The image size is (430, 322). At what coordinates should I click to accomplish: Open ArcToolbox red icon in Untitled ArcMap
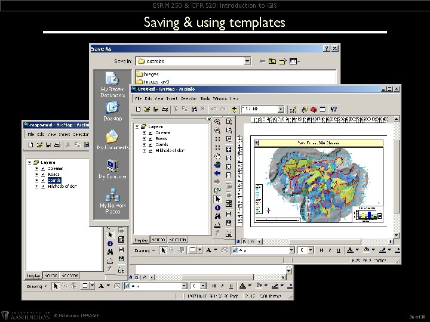tap(314, 110)
